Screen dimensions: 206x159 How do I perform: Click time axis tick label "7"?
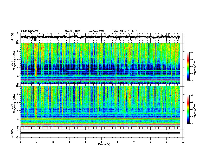click(134, 142)
